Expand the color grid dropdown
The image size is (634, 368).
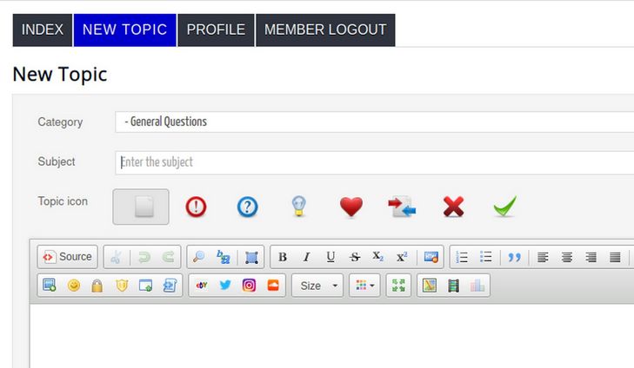[x=364, y=286]
